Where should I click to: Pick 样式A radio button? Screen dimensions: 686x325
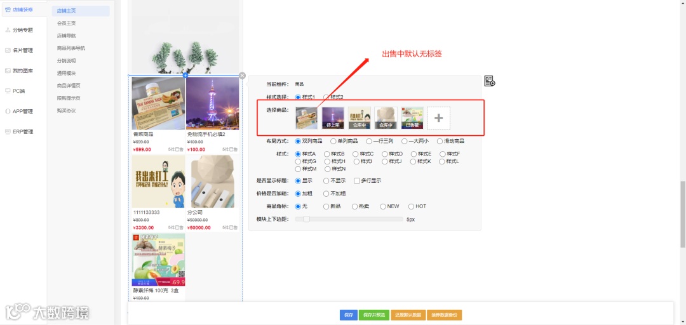click(299, 154)
